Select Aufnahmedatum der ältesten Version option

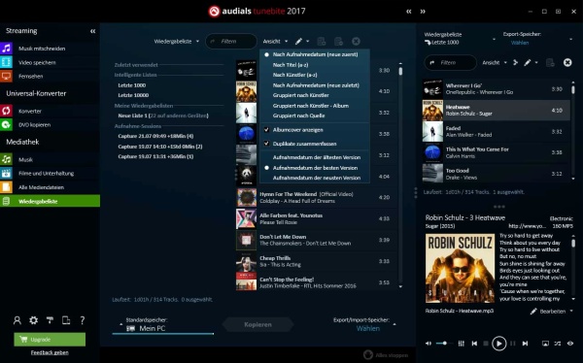(317, 157)
